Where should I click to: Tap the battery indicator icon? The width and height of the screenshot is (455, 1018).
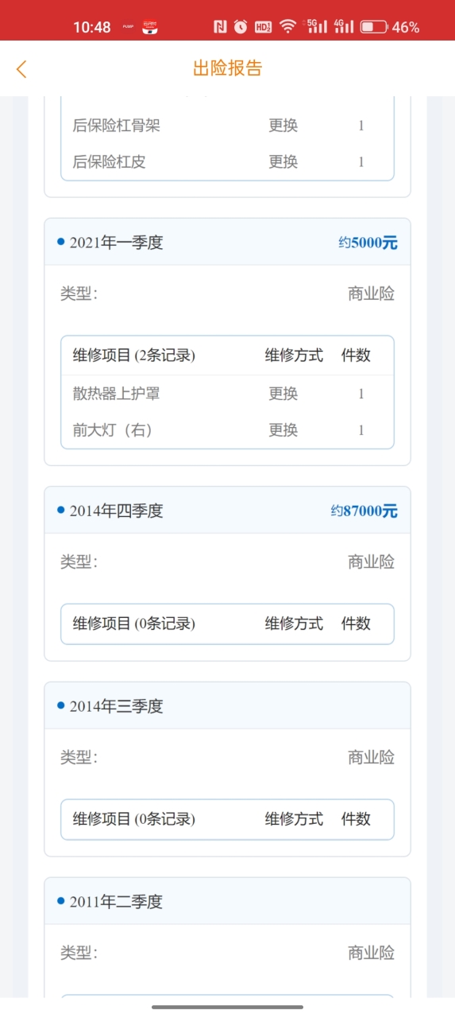tap(373, 27)
